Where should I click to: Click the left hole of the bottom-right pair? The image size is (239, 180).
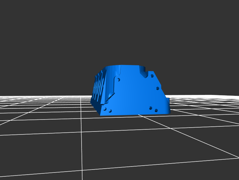pos(151,108)
